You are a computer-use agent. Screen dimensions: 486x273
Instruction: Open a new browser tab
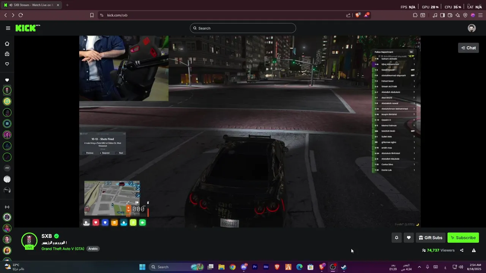[x=67, y=5]
